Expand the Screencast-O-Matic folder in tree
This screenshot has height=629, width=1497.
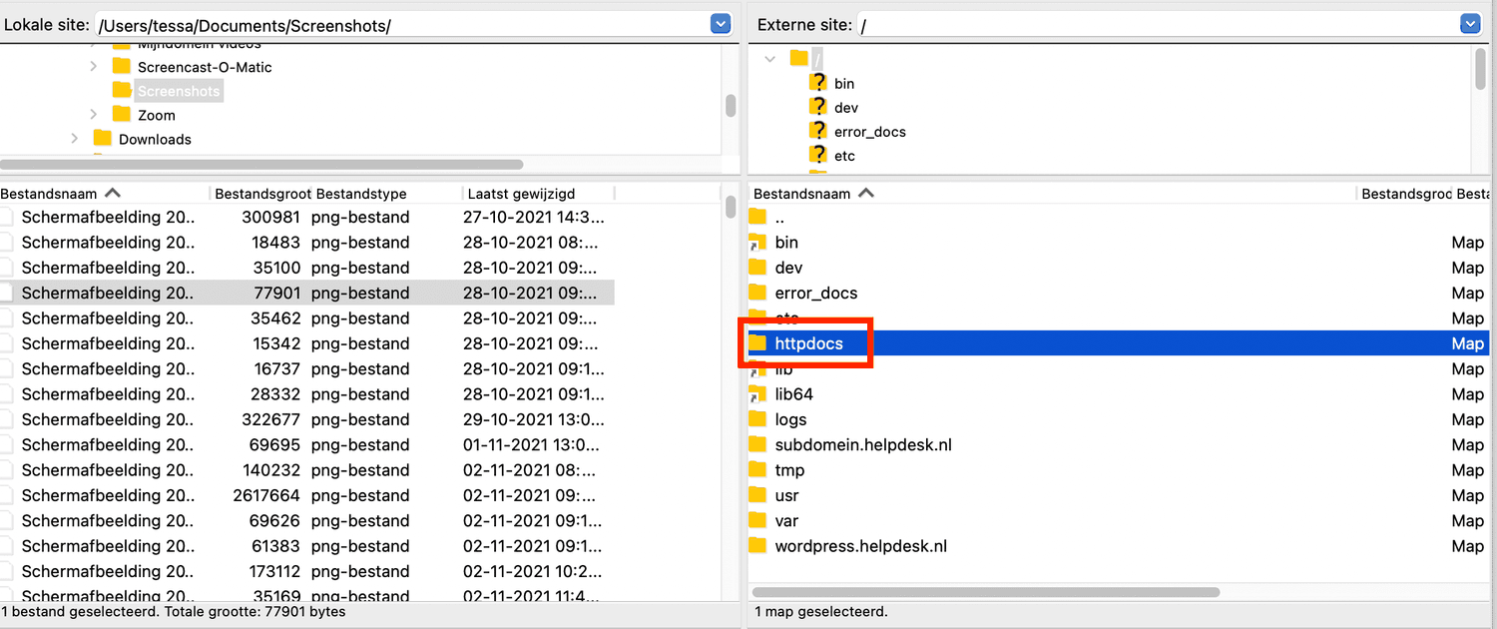pos(93,67)
